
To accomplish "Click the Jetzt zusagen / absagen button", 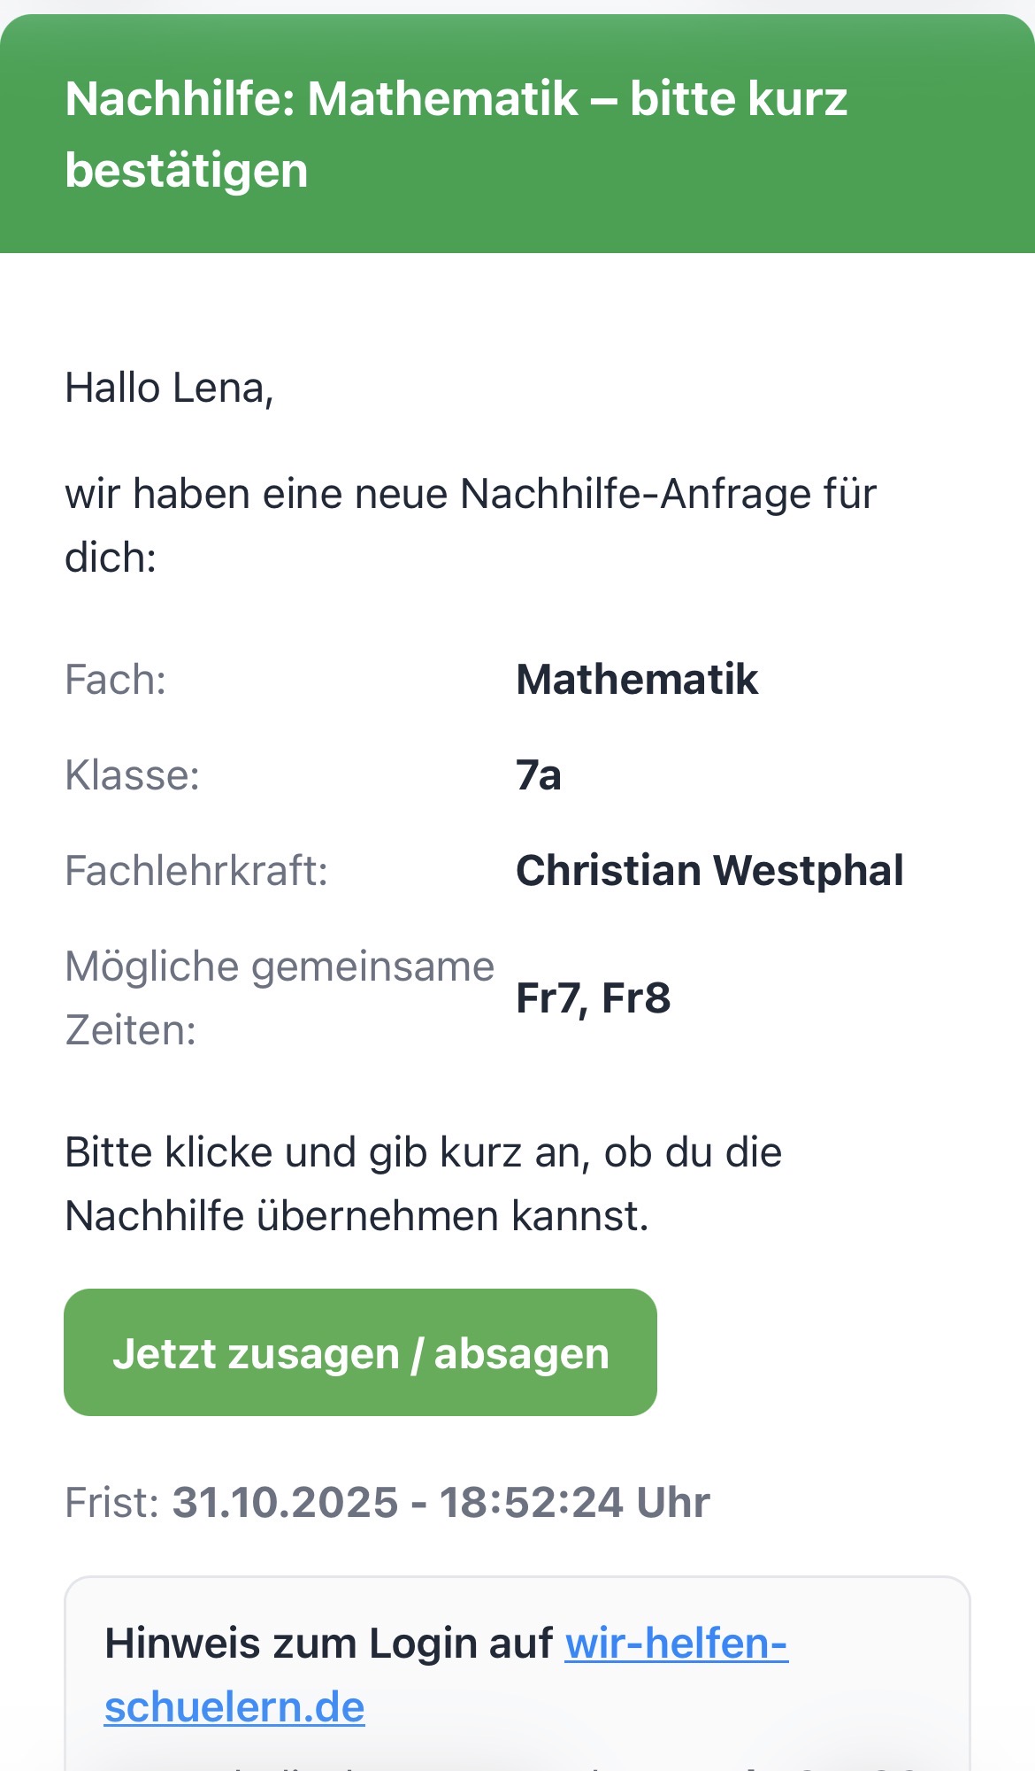I will tap(360, 1351).
